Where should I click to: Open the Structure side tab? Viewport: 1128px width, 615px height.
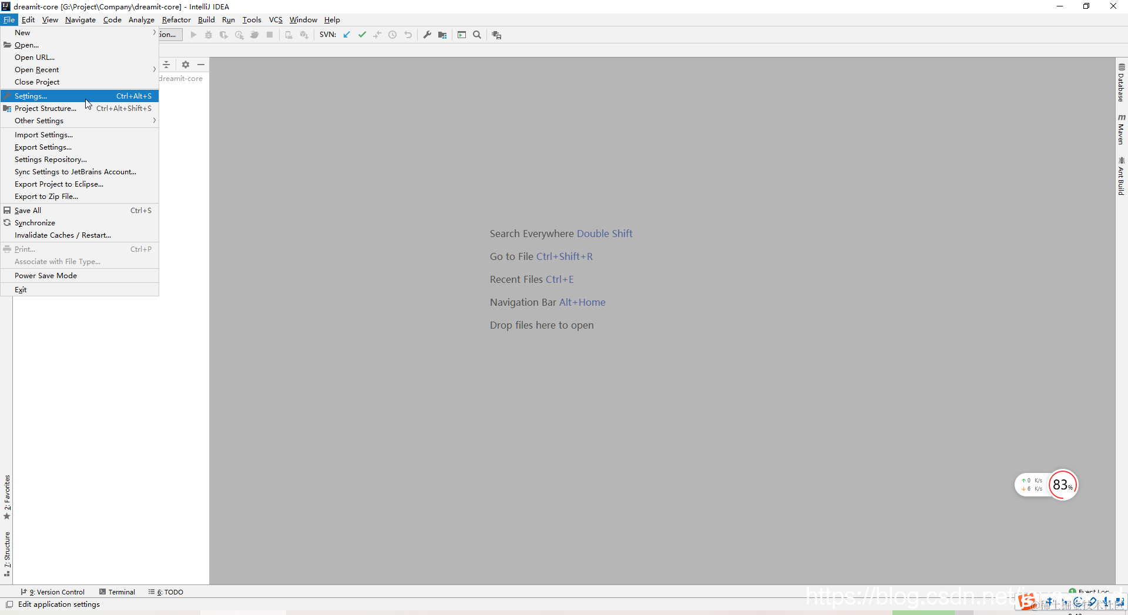pyautogui.click(x=7, y=555)
